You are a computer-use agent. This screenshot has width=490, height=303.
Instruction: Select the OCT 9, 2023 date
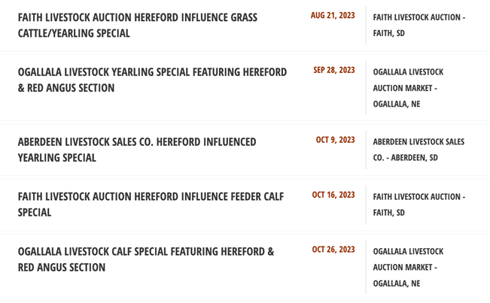click(x=335, y=140)
